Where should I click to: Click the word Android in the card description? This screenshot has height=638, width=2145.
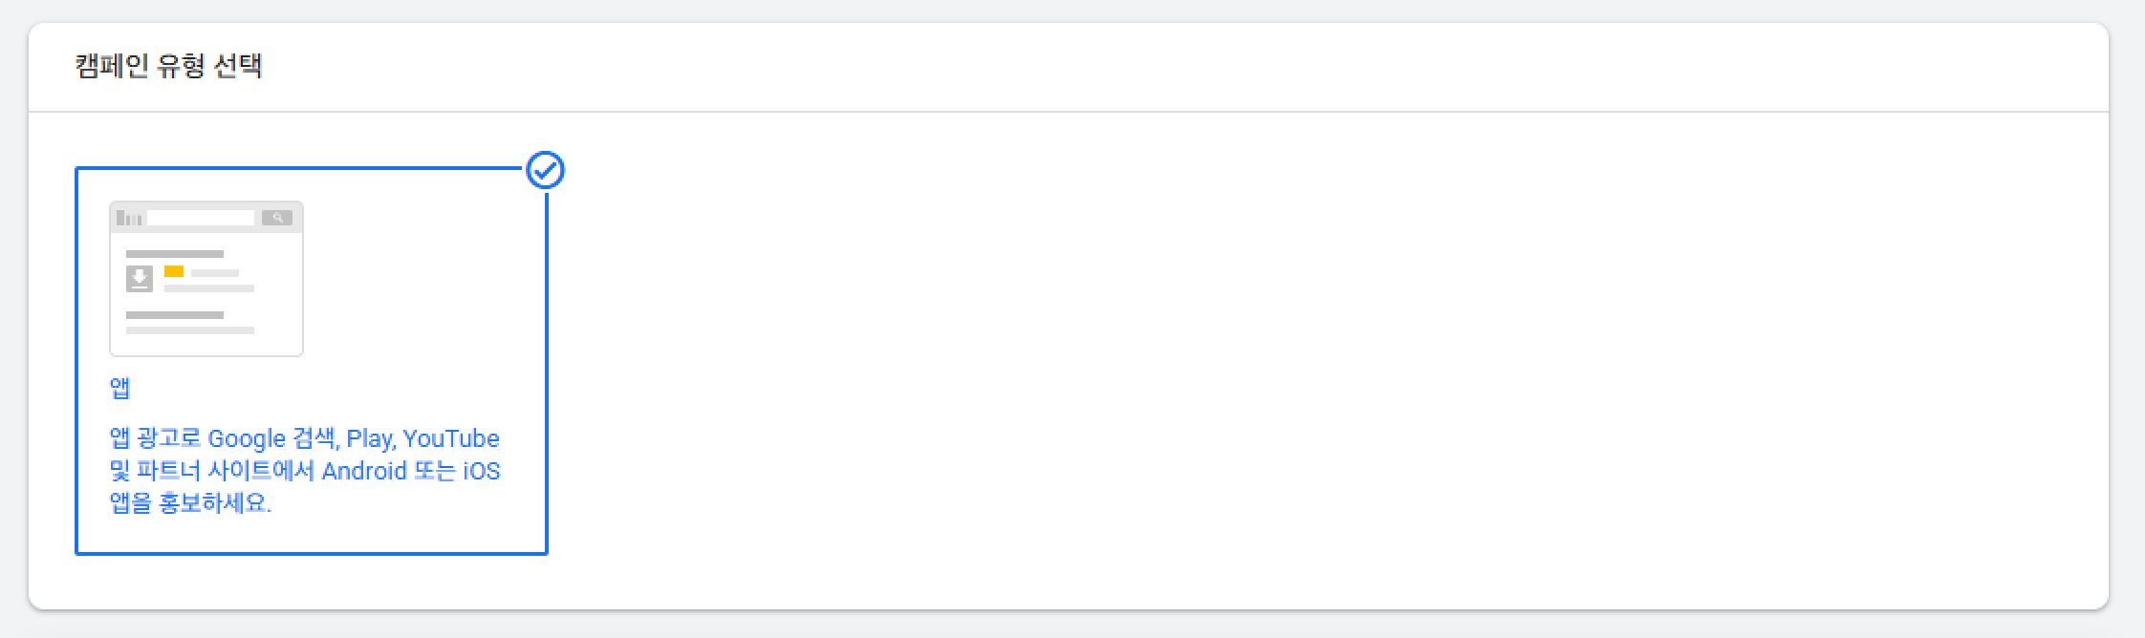[364, 471]
